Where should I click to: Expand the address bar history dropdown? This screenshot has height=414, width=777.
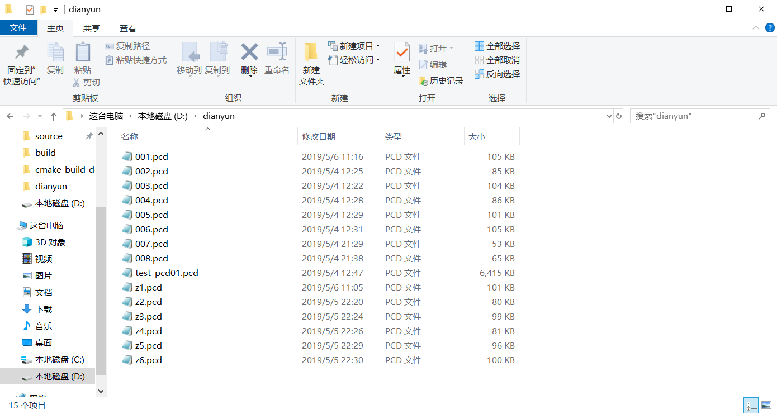pyautogui.click(x=609, y=116)
